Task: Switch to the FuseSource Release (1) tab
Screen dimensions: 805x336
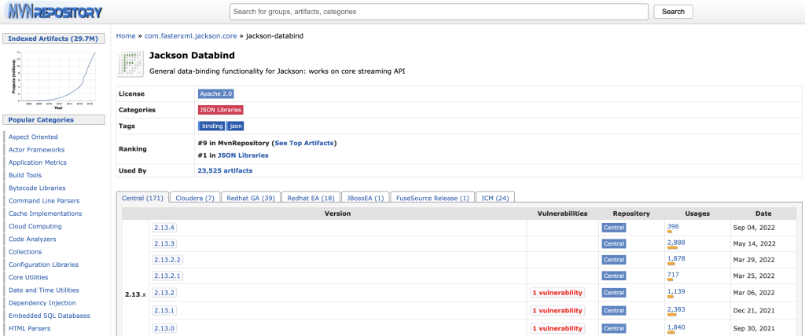Action: (x=433, y=198)
